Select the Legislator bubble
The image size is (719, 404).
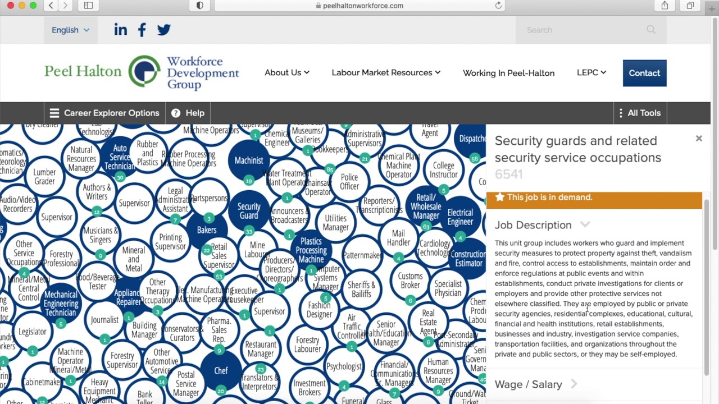[33, 332]
